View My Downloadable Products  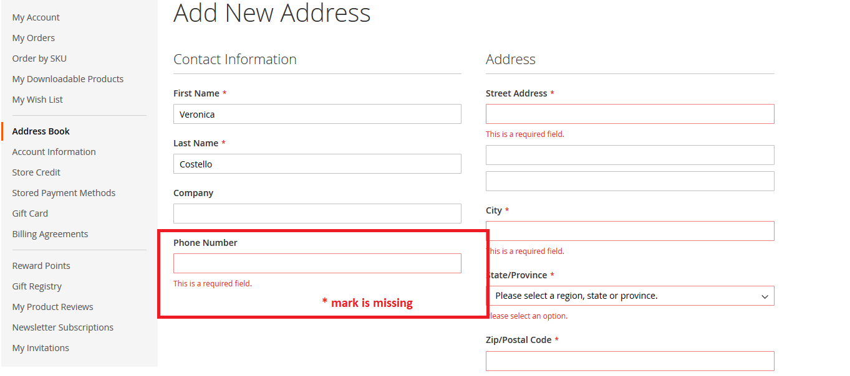(x=67, y=78)
